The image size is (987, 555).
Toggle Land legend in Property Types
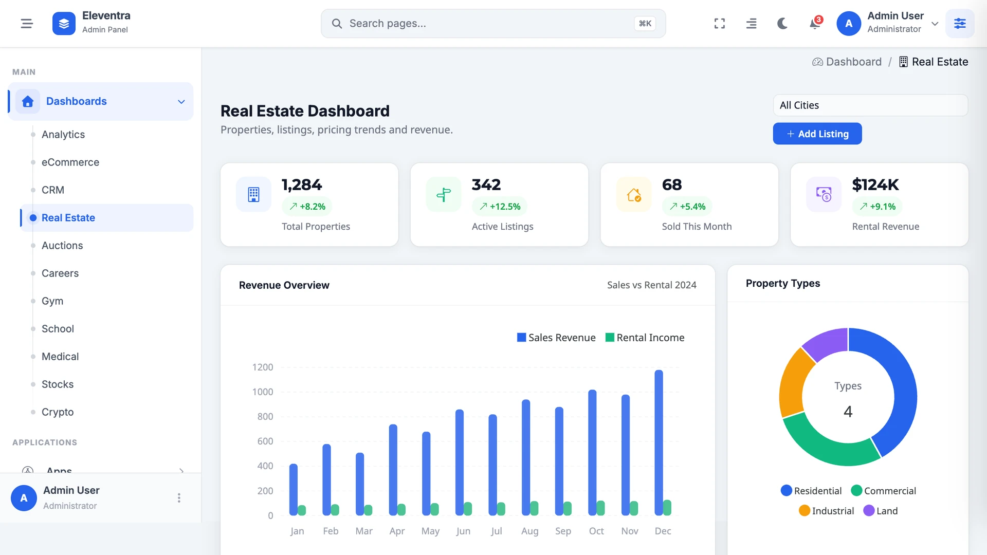pyautogui.click(x=881, y=511)
